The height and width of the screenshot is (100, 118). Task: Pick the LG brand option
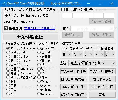[x=39, y=73]
